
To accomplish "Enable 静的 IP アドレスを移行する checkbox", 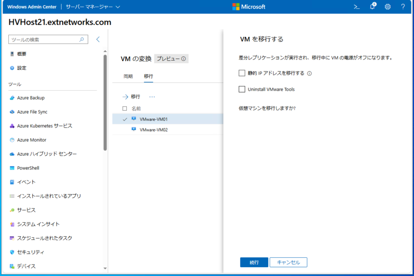I will (x=242, y=73).
